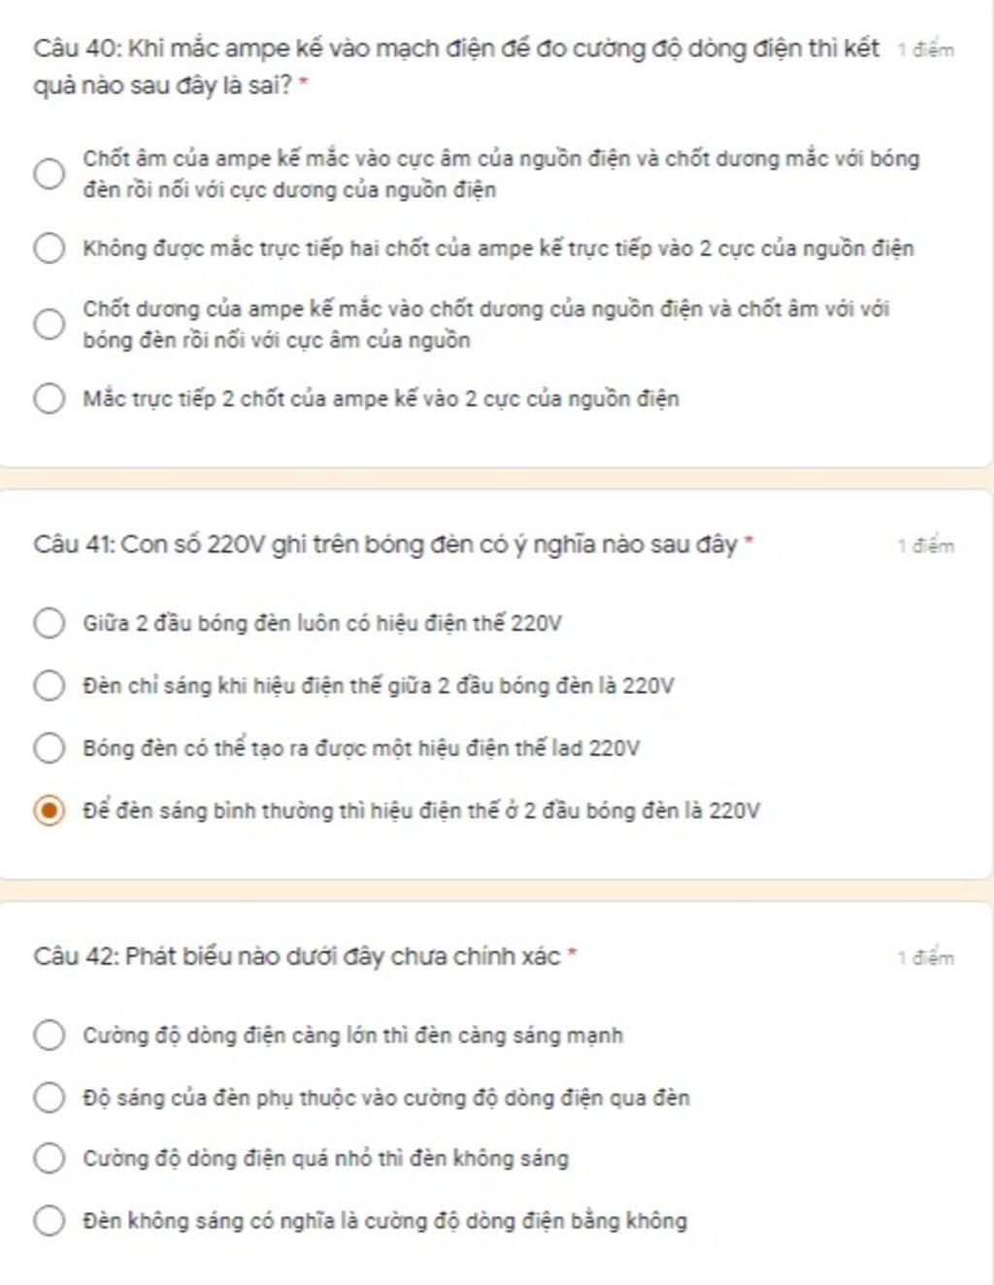
Task: Click answer text 'Để đèn sáng bình thường thì hiệu điện thế'
Action: (421, 810)
